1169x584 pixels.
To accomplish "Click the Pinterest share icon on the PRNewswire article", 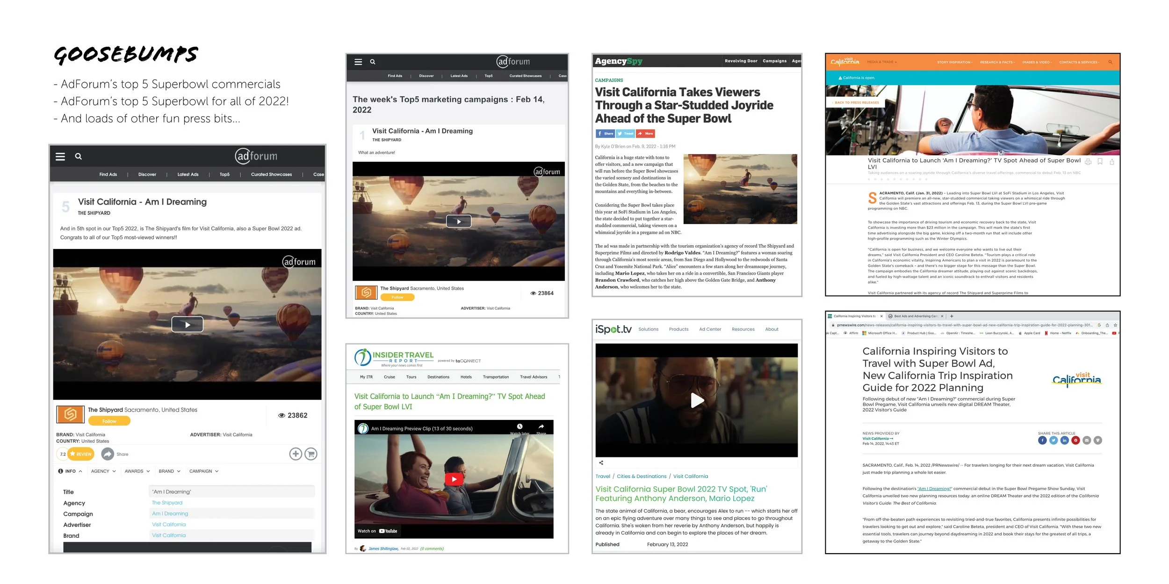I will tap(1075, 440).
